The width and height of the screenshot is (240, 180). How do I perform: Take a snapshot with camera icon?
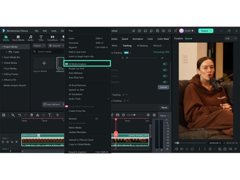pos(225,149)
